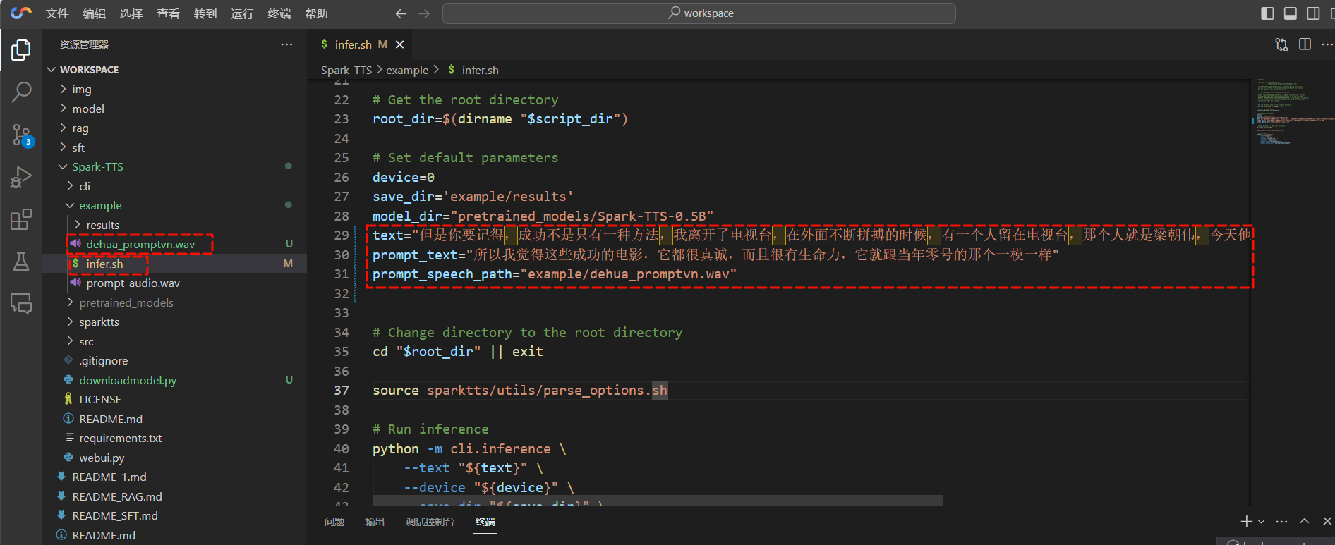Switch to the 调试控制台 panel tab
1335x545 pixels.
(x=430, y=522)
